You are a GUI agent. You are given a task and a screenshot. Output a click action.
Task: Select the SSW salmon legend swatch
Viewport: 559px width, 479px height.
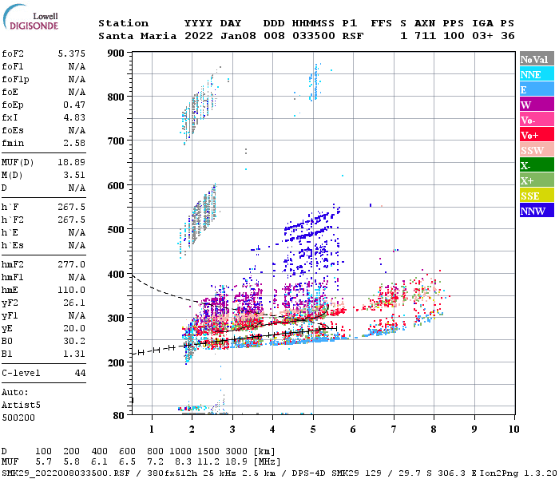point(537,150)
